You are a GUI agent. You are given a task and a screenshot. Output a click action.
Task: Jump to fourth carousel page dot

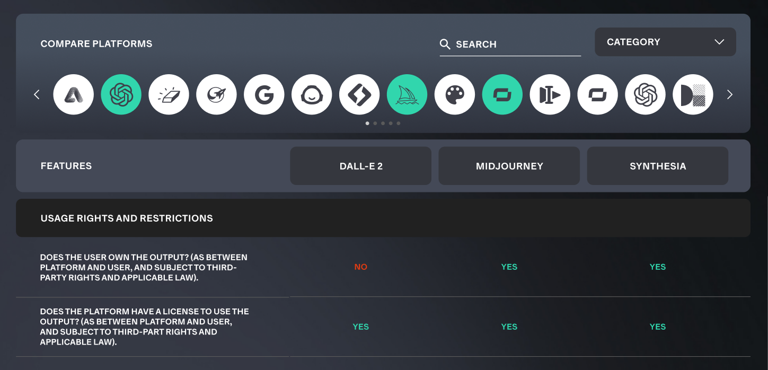[x=391, y=123]
